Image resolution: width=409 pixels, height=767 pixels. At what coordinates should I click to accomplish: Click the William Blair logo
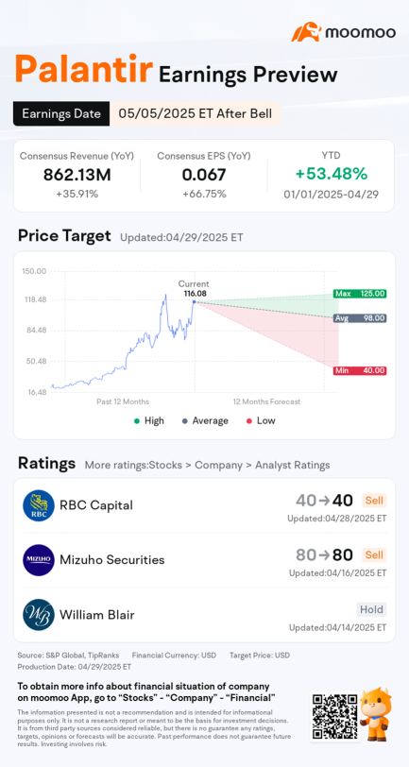39,614
